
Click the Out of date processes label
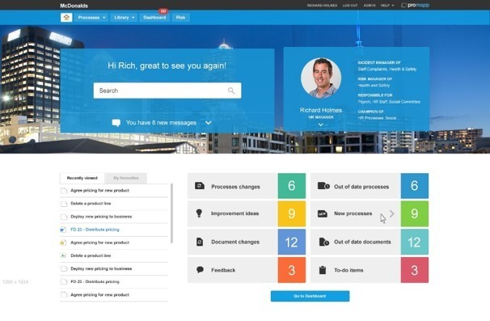(361, 187)
